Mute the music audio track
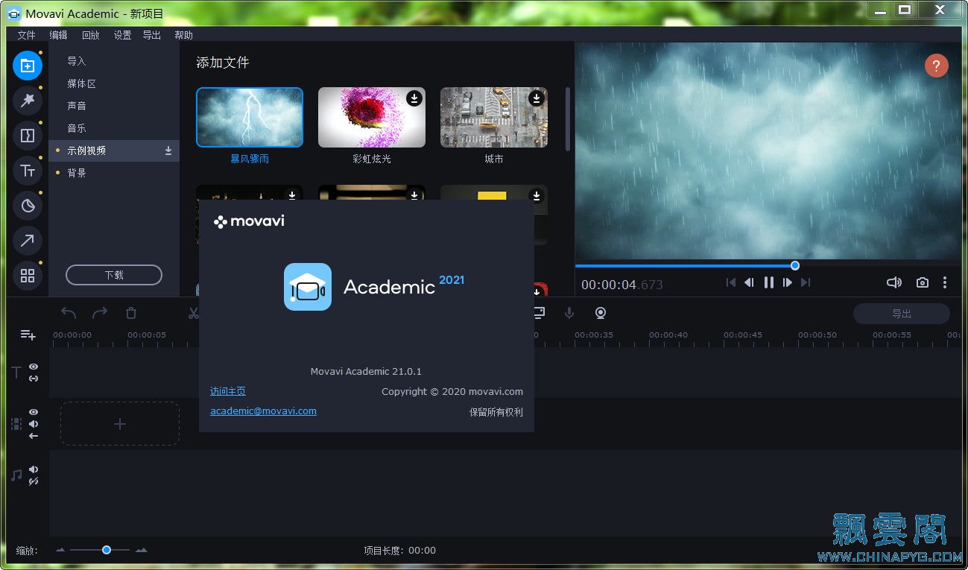This screenshot has width=968, height=570. [x=34, y=469]
